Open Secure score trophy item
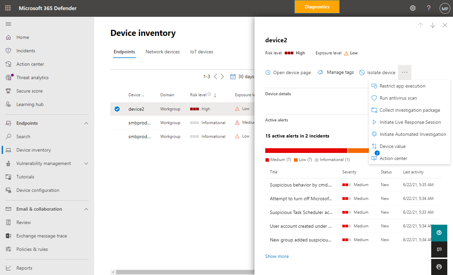 30,91
